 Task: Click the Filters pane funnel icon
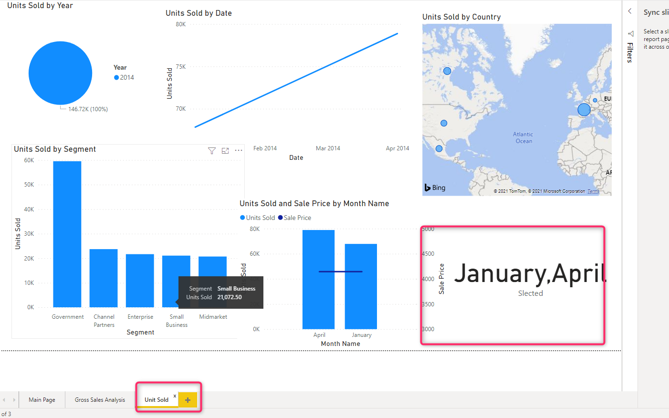coord(630,33)
